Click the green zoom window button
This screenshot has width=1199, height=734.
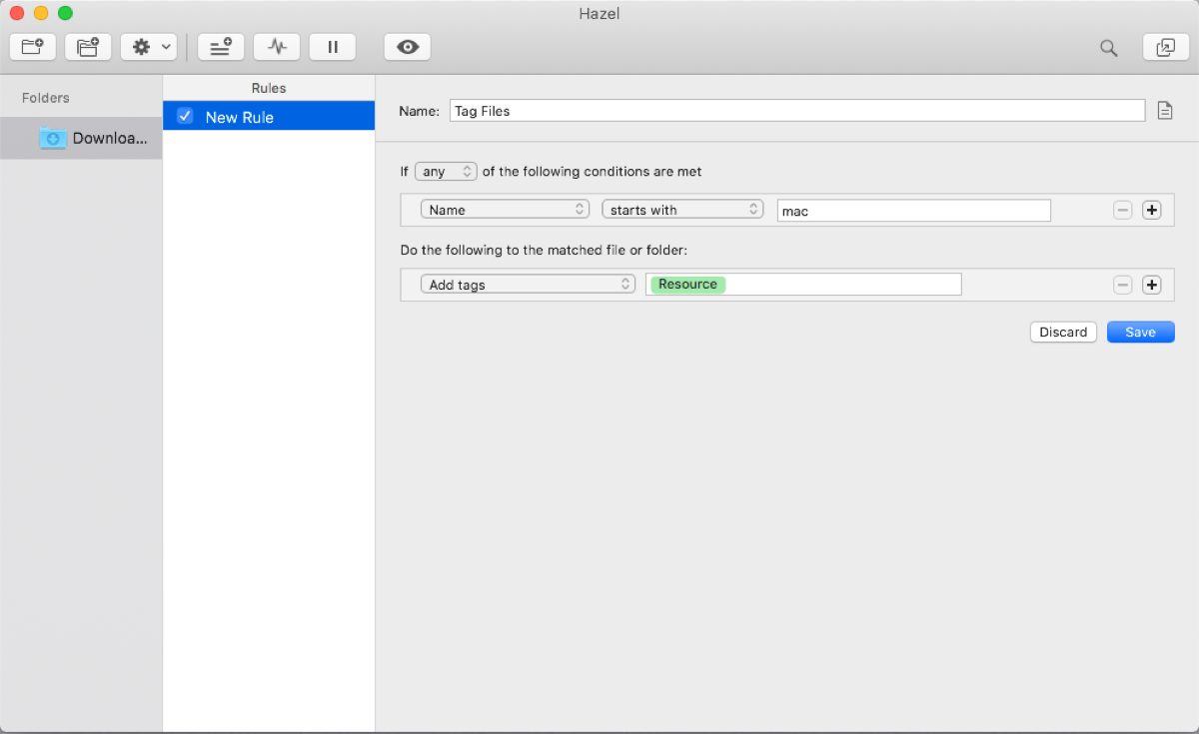pyautogui.click(x=65, y=13)
